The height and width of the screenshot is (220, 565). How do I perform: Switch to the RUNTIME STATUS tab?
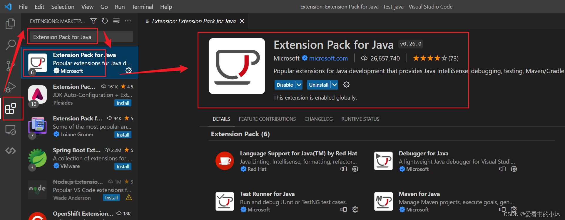[360, 119]
